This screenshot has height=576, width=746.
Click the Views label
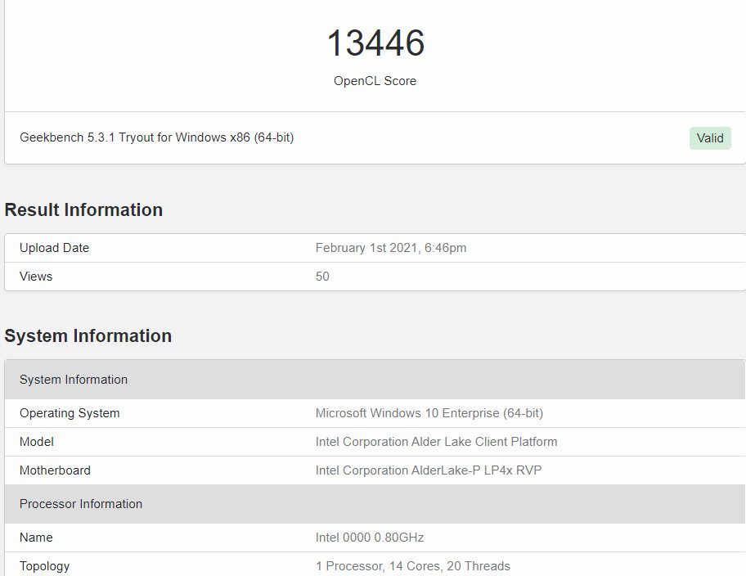tap(36, 277)
